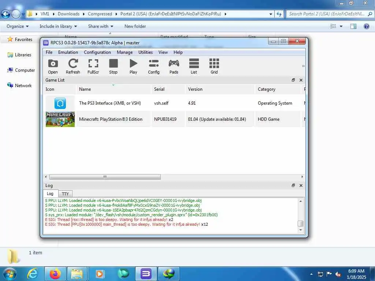Select the Log tab

tap(50, 194)
